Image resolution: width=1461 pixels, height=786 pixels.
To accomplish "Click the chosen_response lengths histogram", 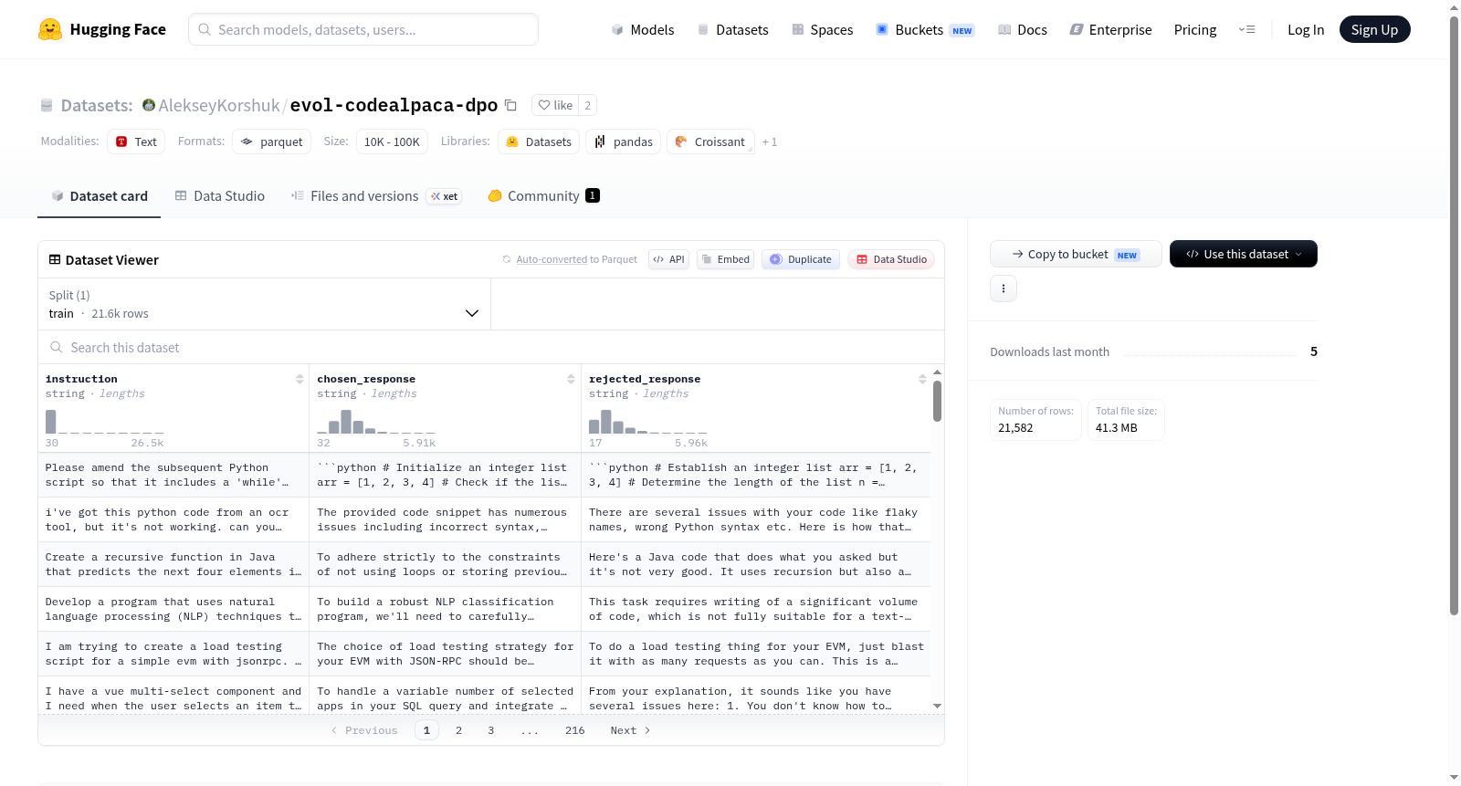I will click(376, 422).
